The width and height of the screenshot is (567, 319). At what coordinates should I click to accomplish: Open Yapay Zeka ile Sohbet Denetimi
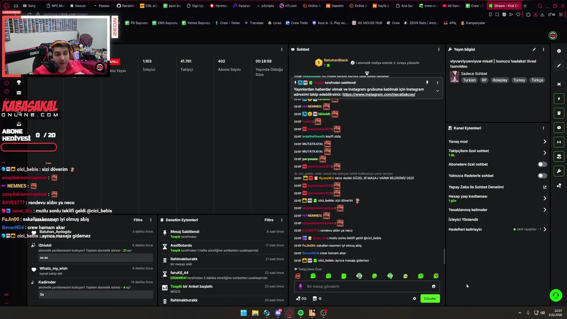pos(497,187)
